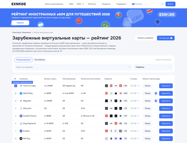Expand the Продукты menu
Viewport: 187px width, 143px height.
point(107,4)
